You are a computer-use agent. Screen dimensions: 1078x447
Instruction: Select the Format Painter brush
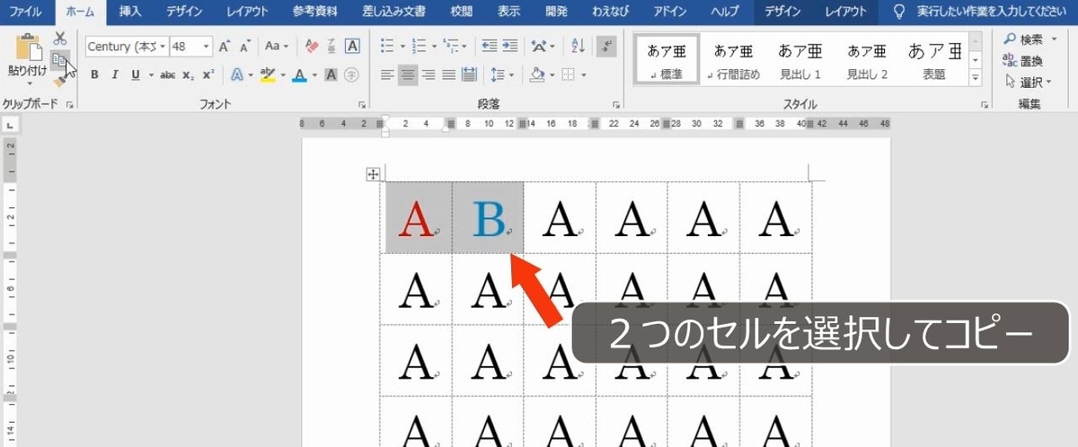click(59, 81)
